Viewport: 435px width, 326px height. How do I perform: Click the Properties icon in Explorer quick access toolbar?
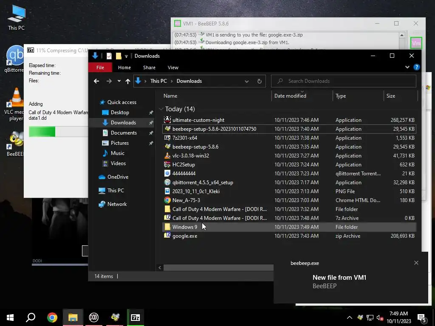[109, 56]
